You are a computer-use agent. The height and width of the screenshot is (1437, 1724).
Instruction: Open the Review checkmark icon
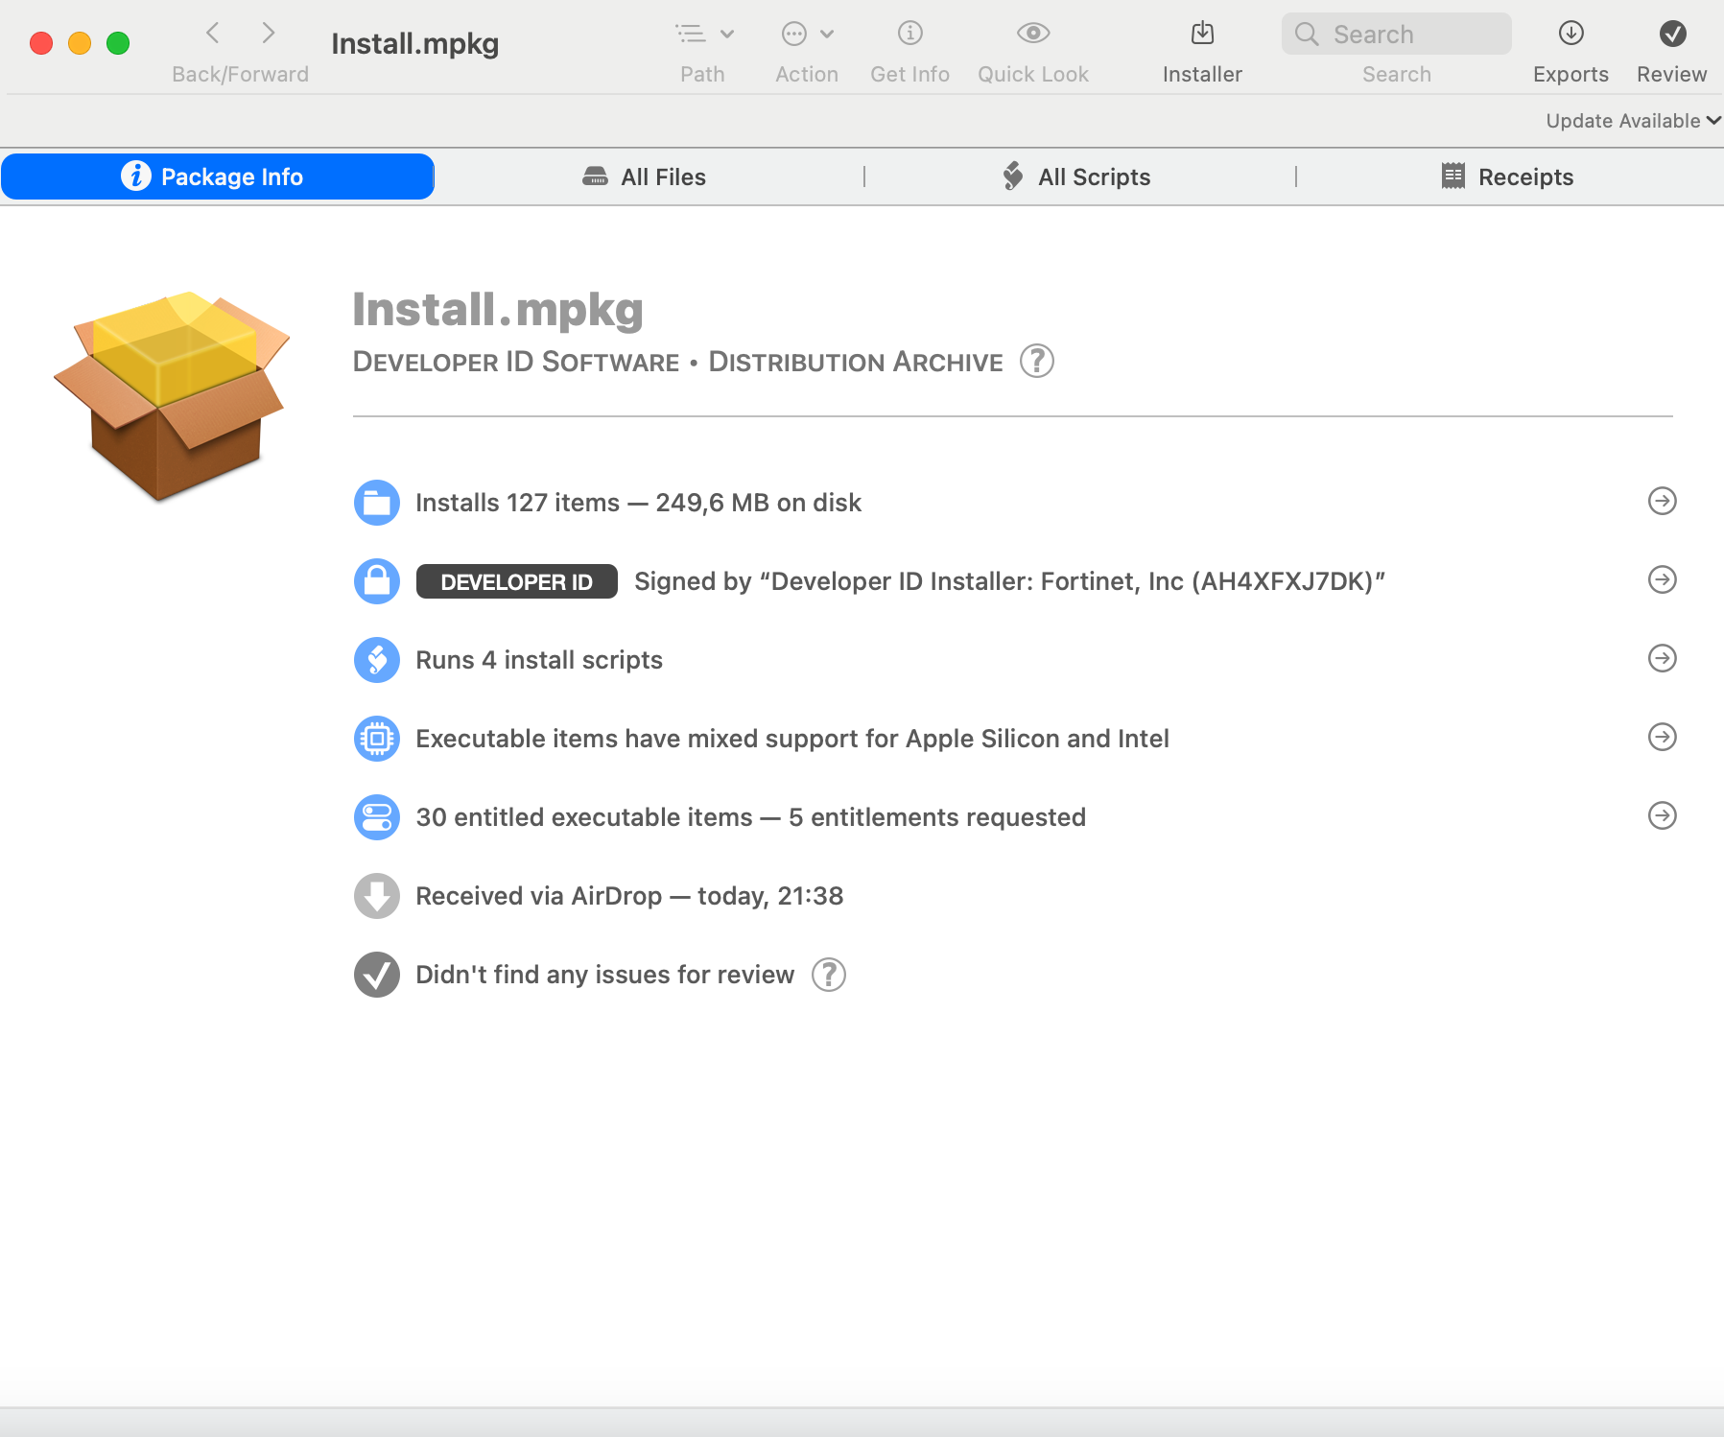pyautogui.click(x=1671, y=34)
